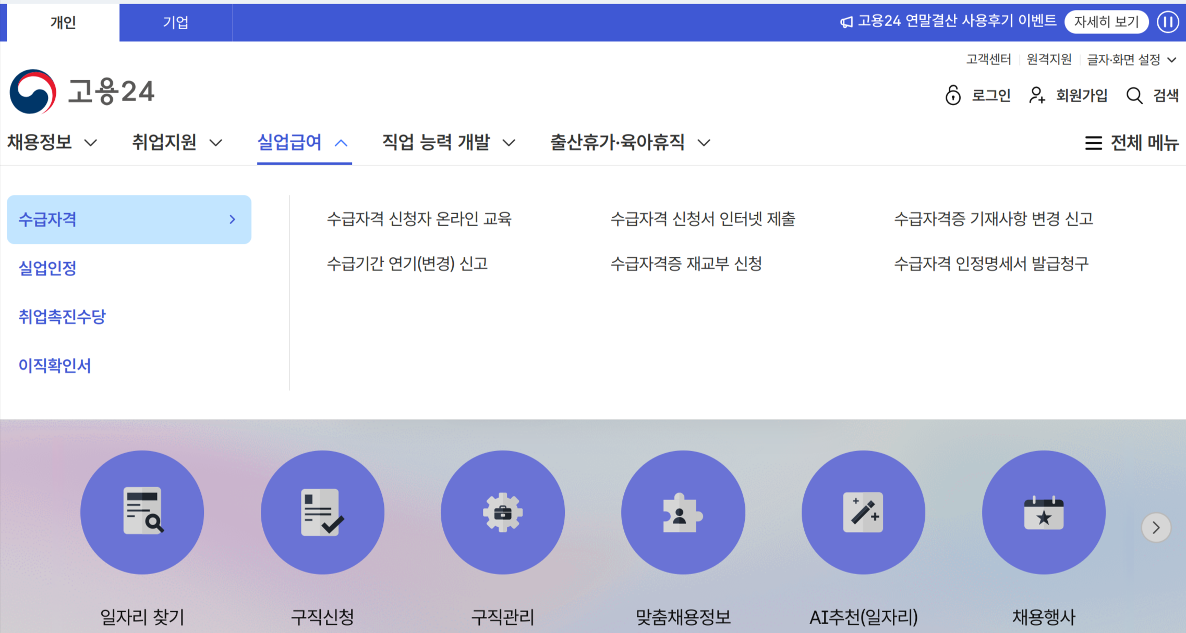Select 실업인정 in the side menu
Screen dimensions: 1186x633
[47, 268]
